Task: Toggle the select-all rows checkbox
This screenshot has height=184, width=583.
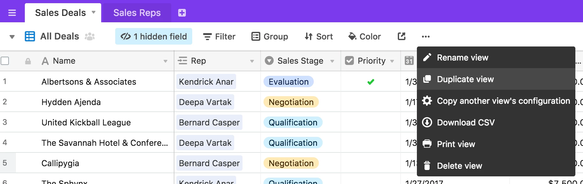Action: 5,61
